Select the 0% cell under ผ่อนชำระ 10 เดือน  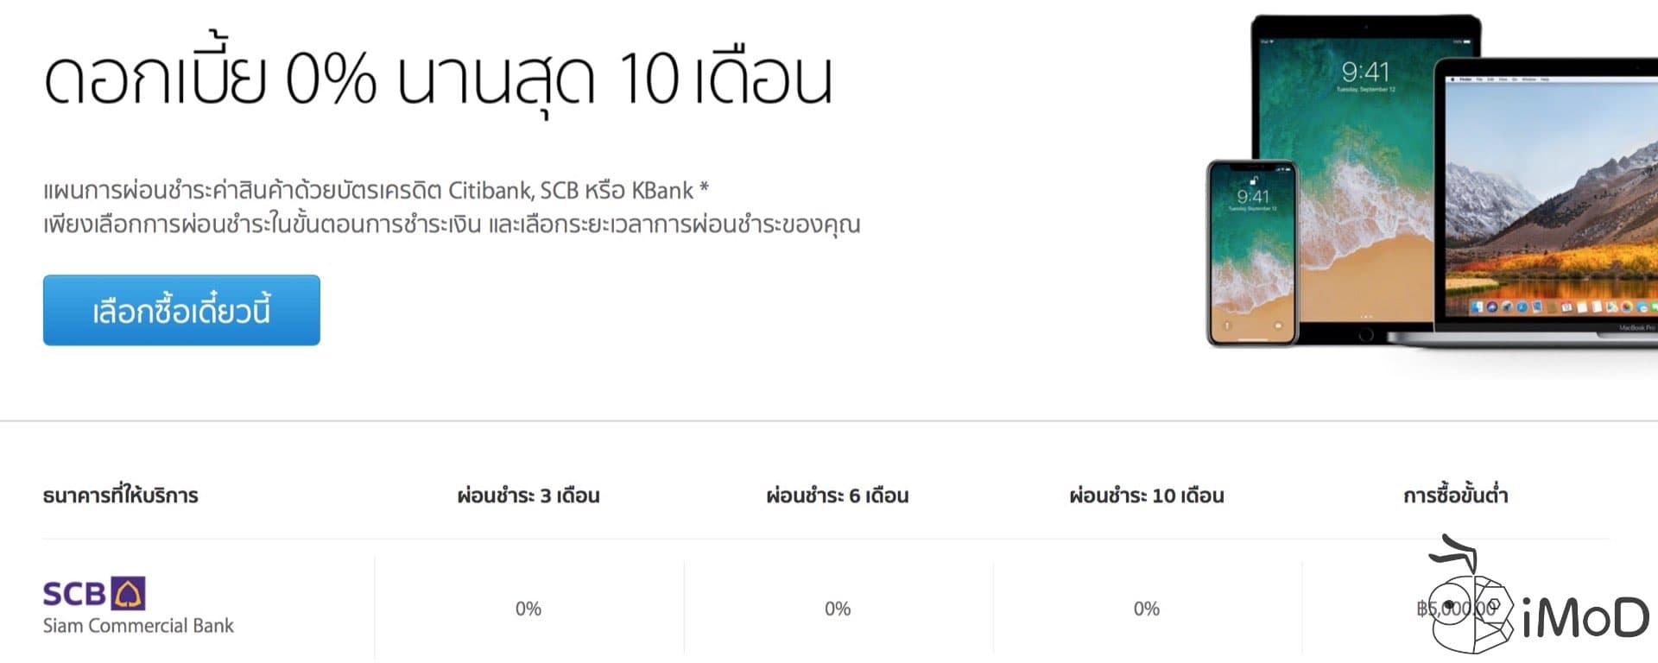click(x=1146, y=608)
